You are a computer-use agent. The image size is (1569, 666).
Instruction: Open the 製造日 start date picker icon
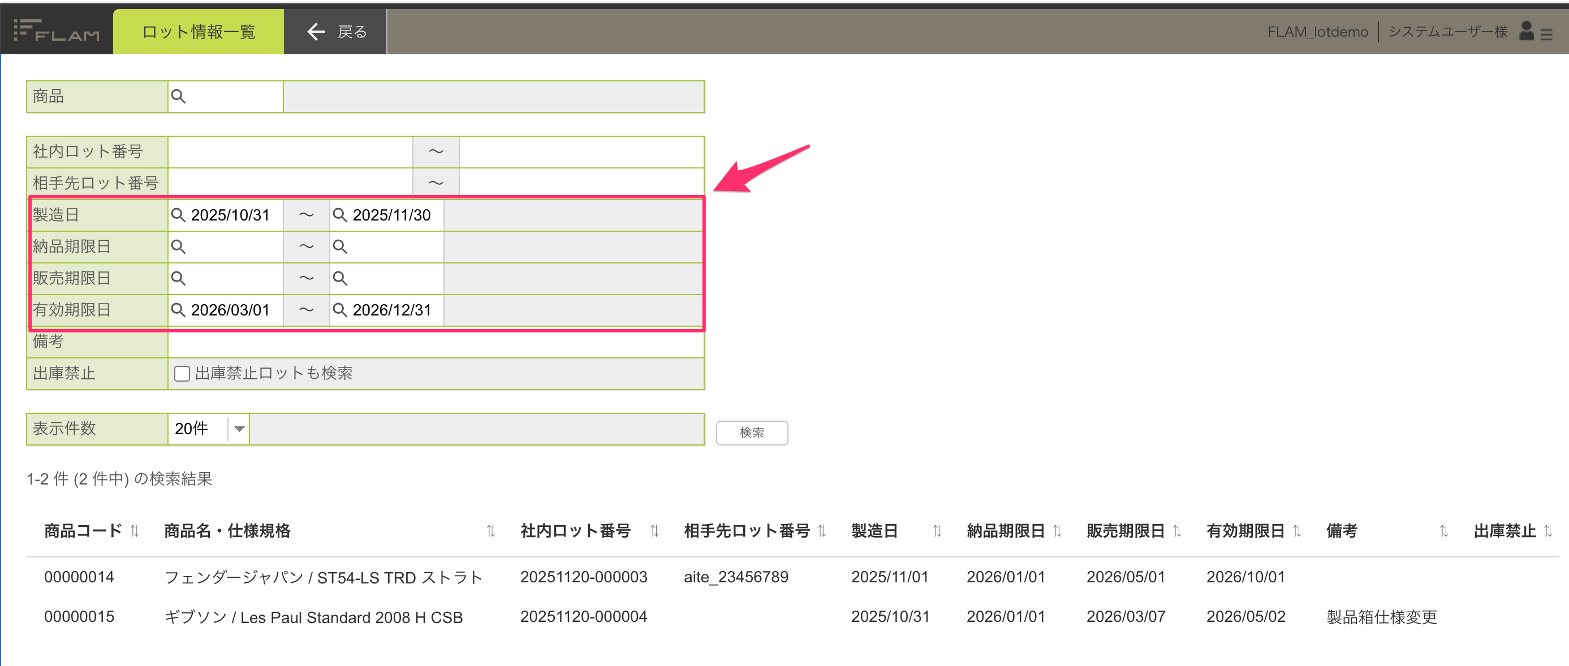[x=179, y=215]
